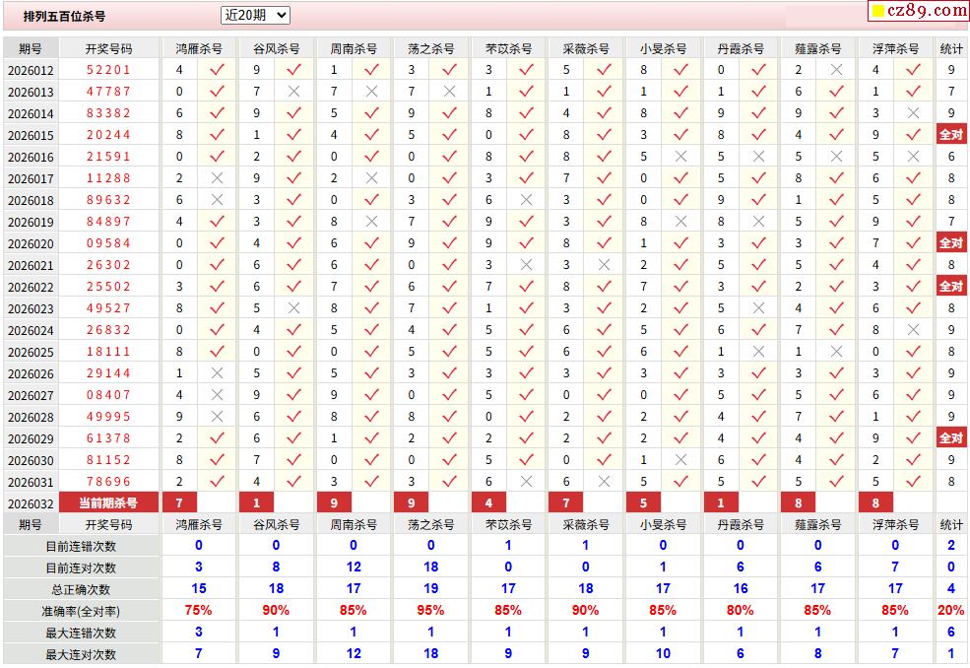Viewport: 970px width, 668px height.
Task: Click the 鸿雁 check mark in row 2026012
Action: [x=217, y=70]
